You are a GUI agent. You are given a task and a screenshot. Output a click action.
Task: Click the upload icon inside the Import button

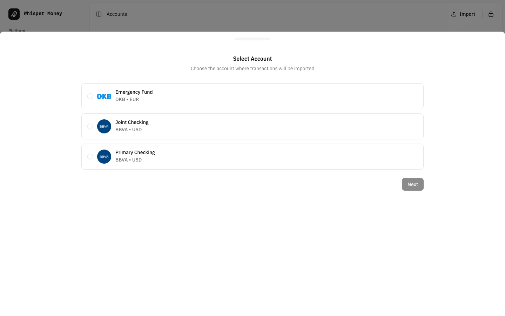[453, 14]
